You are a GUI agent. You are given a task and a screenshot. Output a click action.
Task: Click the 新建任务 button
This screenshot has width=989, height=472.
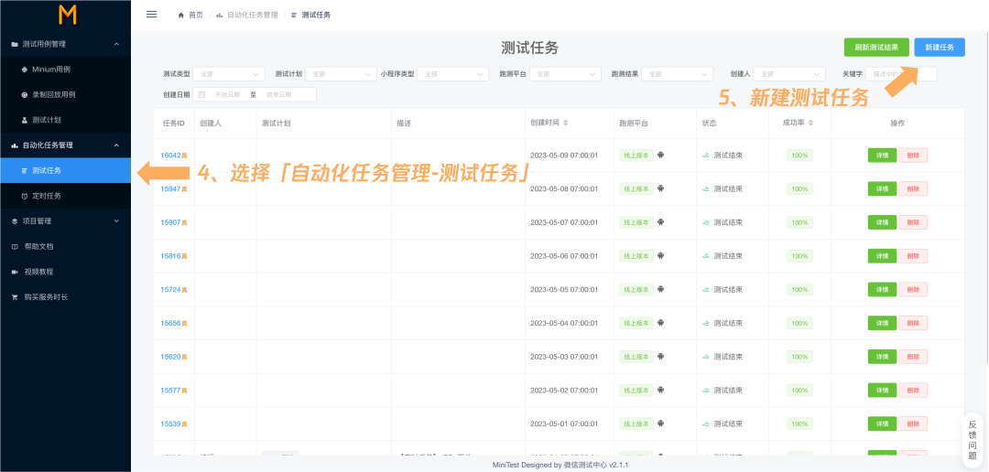tap(940, 48)
